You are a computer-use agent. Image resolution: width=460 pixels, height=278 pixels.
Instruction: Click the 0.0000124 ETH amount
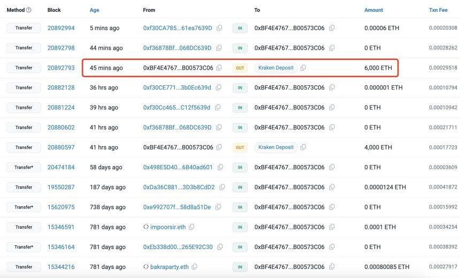click(x=385, y=187)
